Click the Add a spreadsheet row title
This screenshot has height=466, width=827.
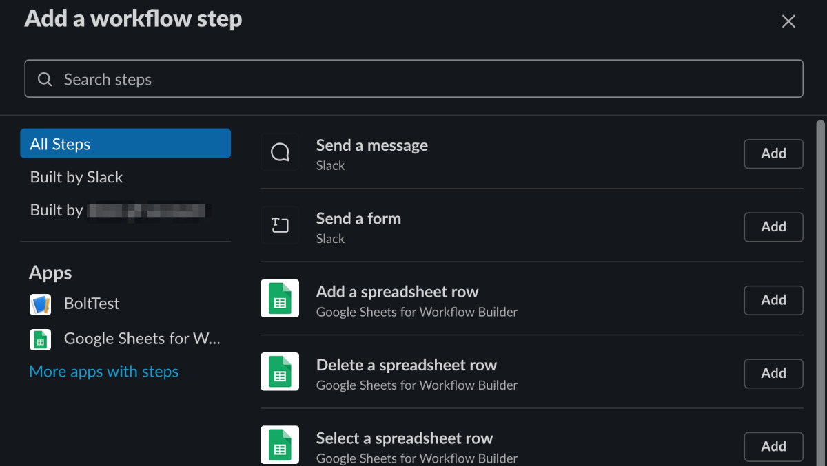398,292
